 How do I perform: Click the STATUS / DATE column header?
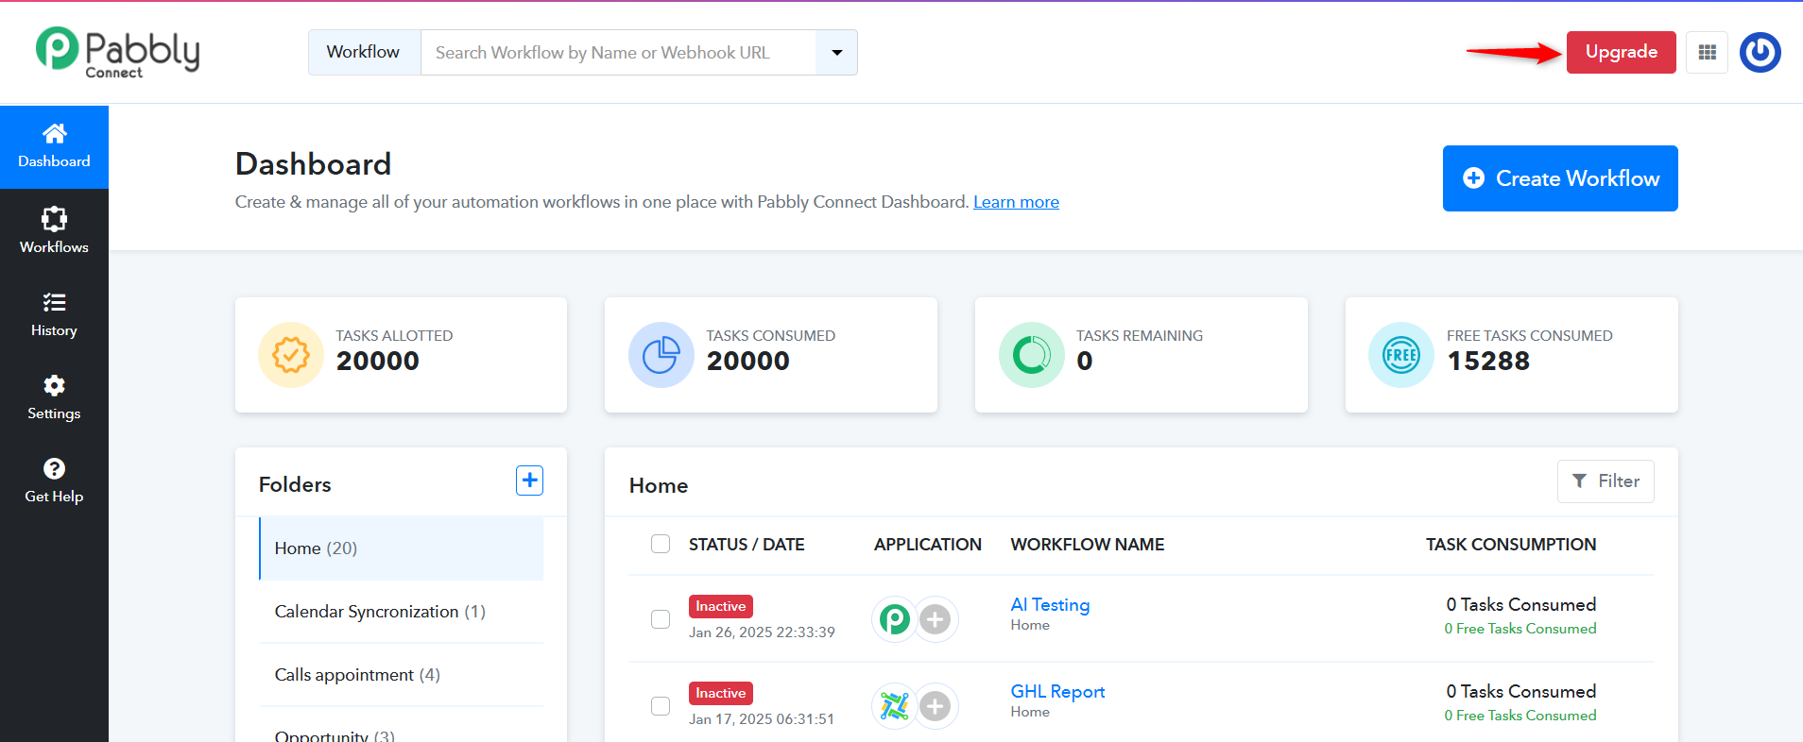point(747,545)
